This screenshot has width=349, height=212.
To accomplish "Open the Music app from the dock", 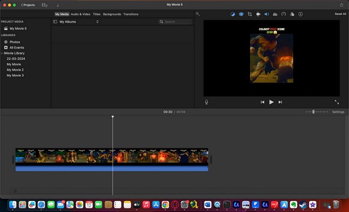I will pos(146,205).
